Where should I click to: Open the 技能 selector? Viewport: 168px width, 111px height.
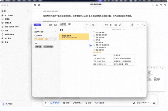(x=89, y=103)
